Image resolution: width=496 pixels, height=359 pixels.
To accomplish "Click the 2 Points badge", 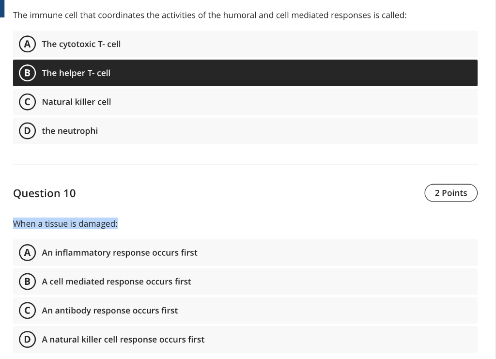I will [451, 193].
